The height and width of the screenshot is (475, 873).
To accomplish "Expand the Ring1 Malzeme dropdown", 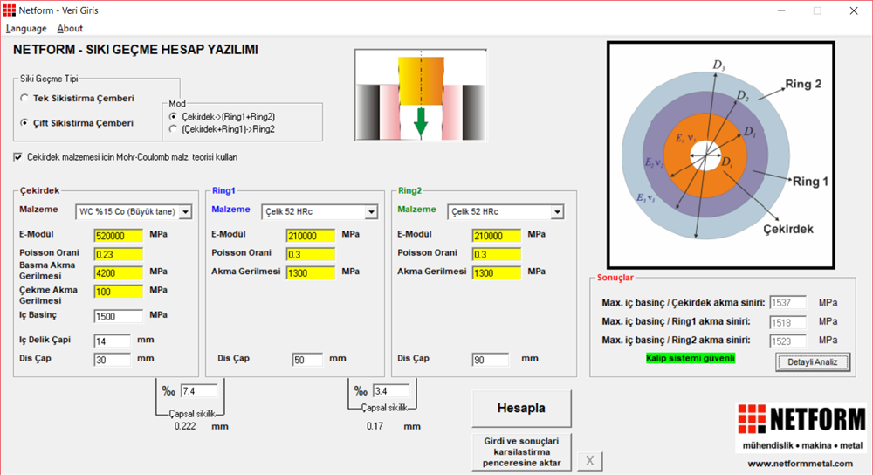I will (x=371, y=212).
